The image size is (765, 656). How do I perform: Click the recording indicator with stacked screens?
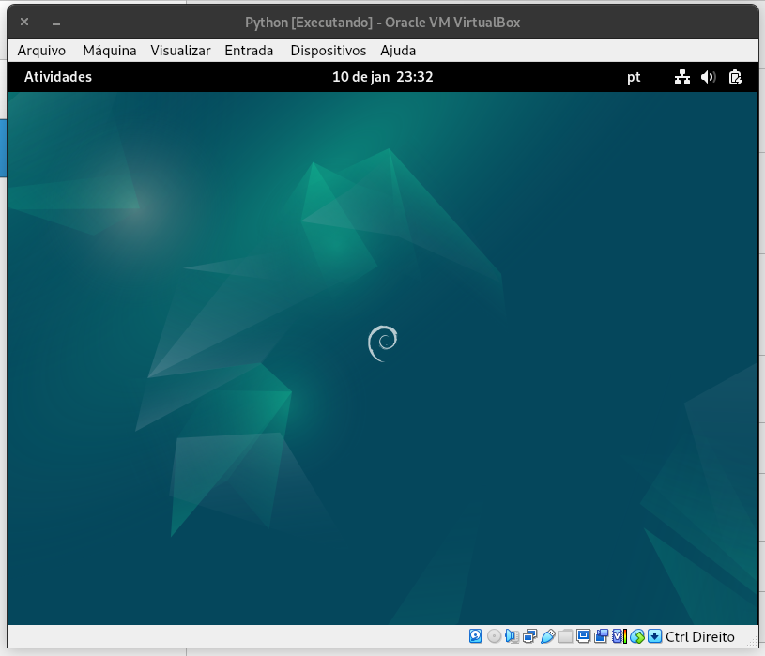pos(601,636)
